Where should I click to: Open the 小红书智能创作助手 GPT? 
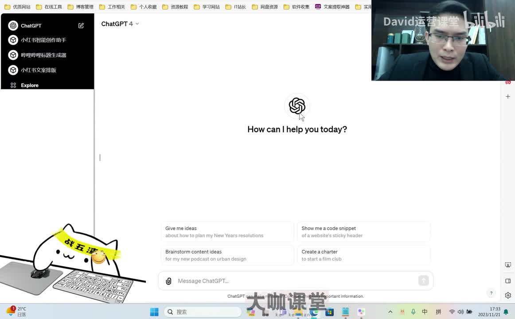pyautogui.click(x=43, y=40)
